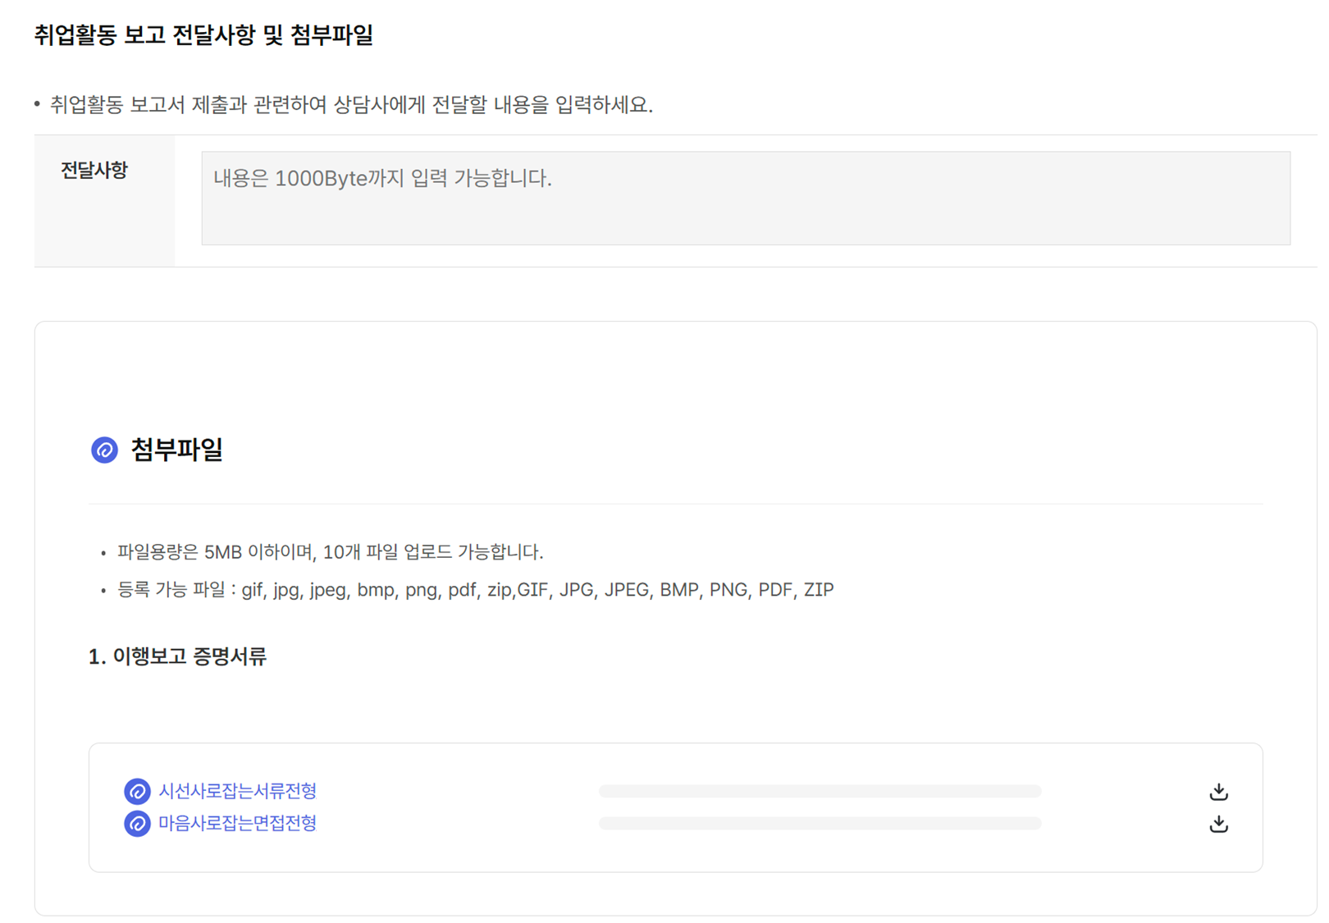Click the 10개 파일 업로드 가능합니다 text
Viewport: 1329px width, 923px height.
tap(433, 552)
